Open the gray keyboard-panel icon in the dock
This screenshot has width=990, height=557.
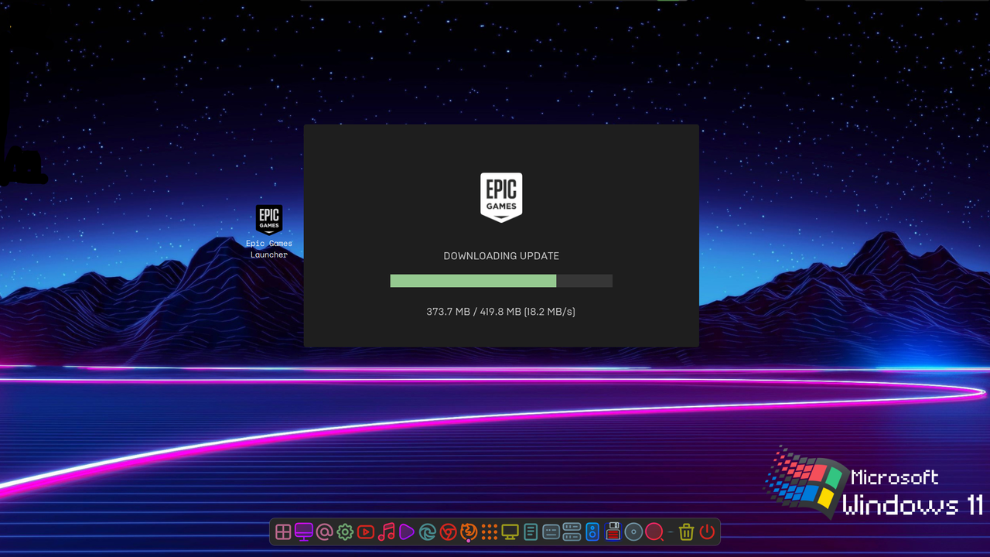pyautogui.click(x=551, y=532)
